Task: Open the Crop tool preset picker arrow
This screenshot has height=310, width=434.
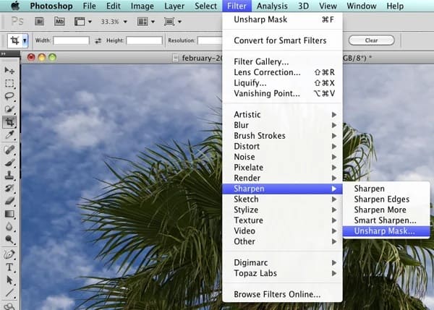Action: click(x=25, y=40)
